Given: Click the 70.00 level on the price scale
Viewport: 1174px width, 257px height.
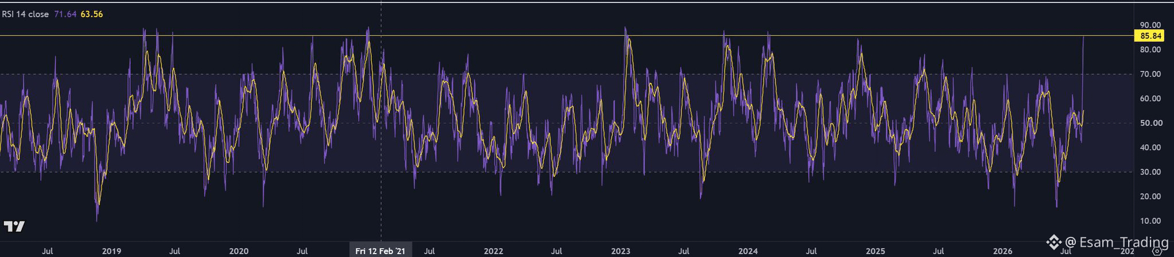Looking at the screenshot, I should point(1150,74).
